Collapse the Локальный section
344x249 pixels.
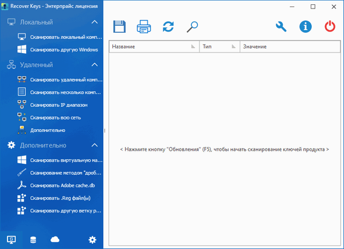[x=95, y=23]
